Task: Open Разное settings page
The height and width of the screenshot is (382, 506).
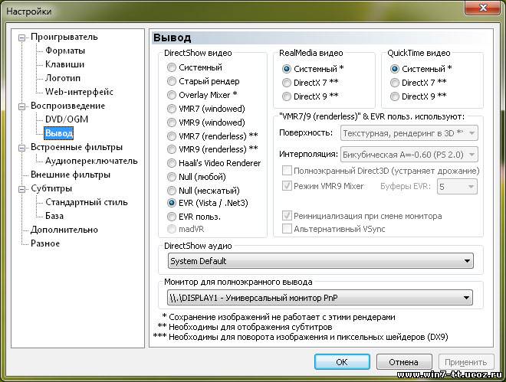Action: (45, 243)
